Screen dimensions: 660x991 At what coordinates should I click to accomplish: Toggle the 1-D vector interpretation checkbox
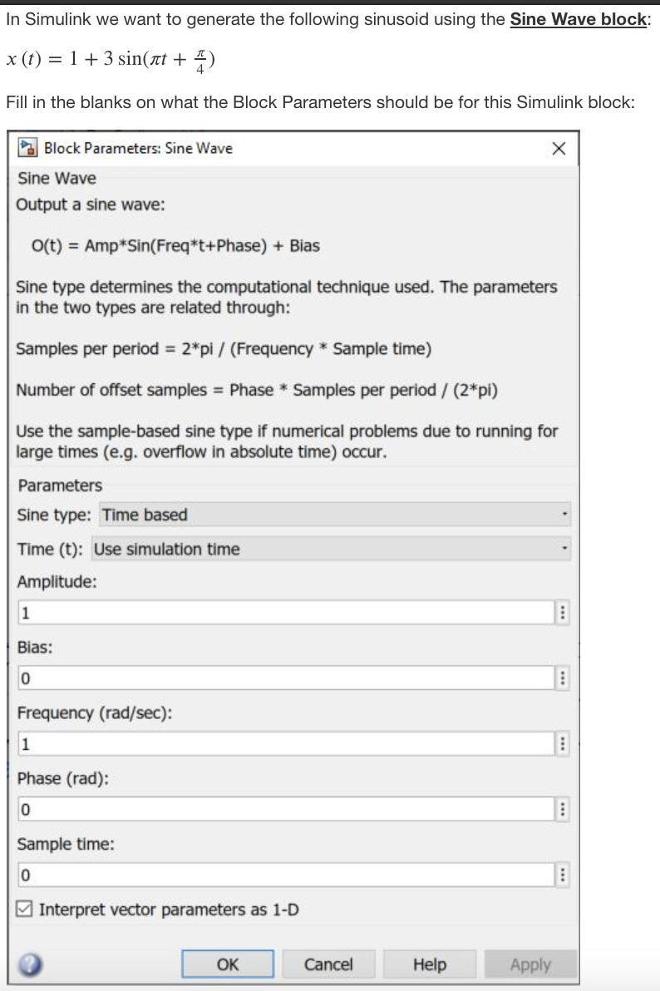22,909
